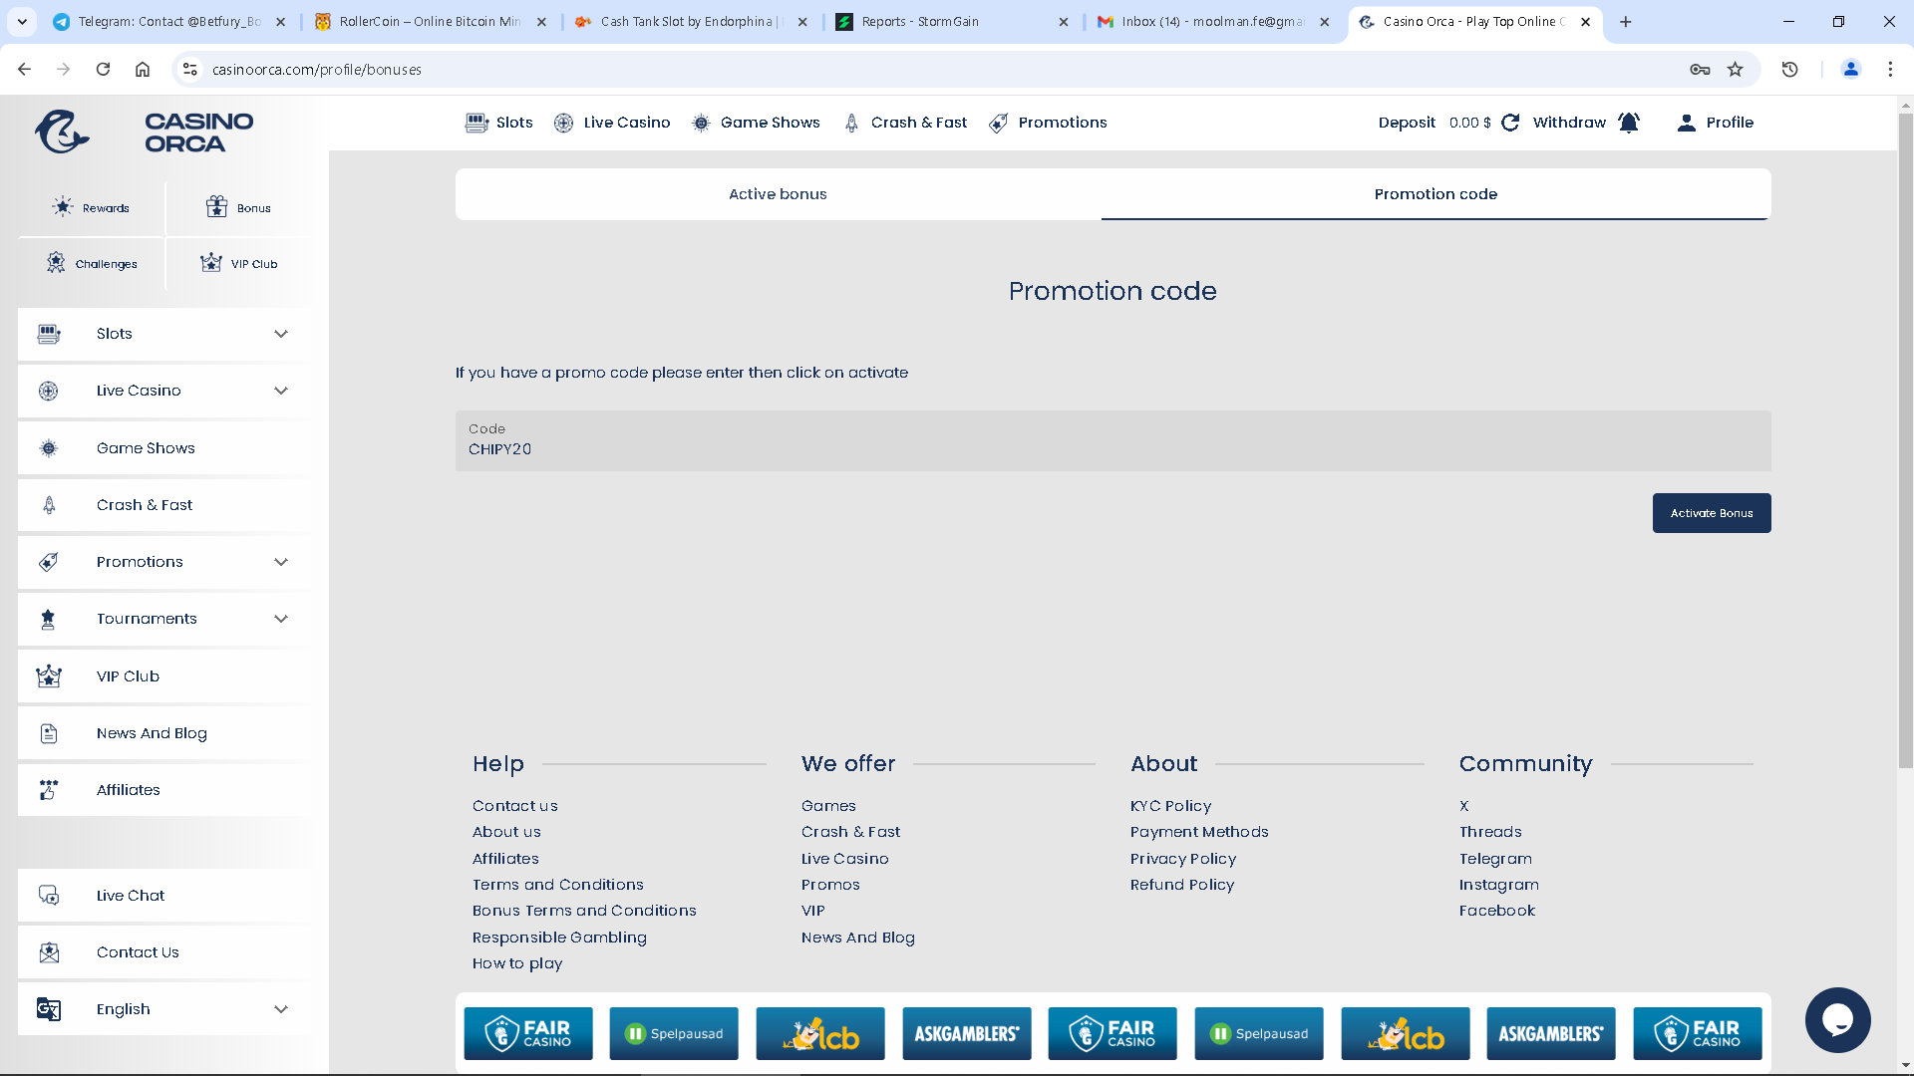This screenshot has width=1914, height=1076.
Task: Click the balance refresh icon
Action: (1510, 123)
